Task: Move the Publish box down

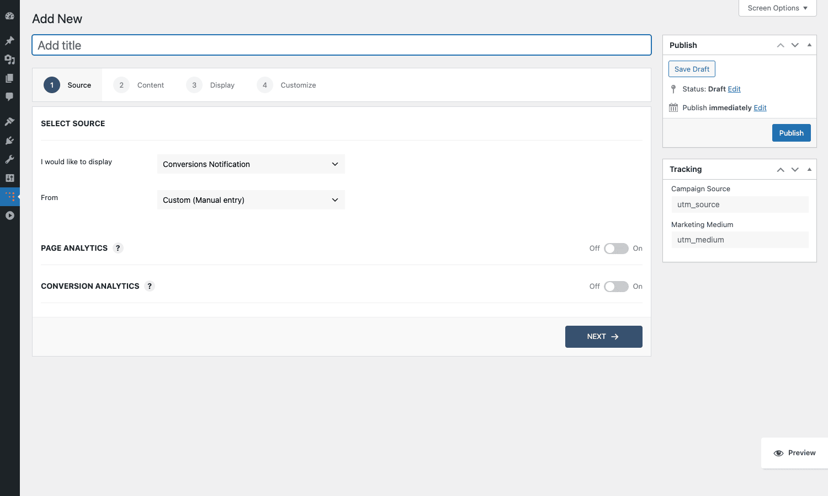Action: (x=795, y=45)
